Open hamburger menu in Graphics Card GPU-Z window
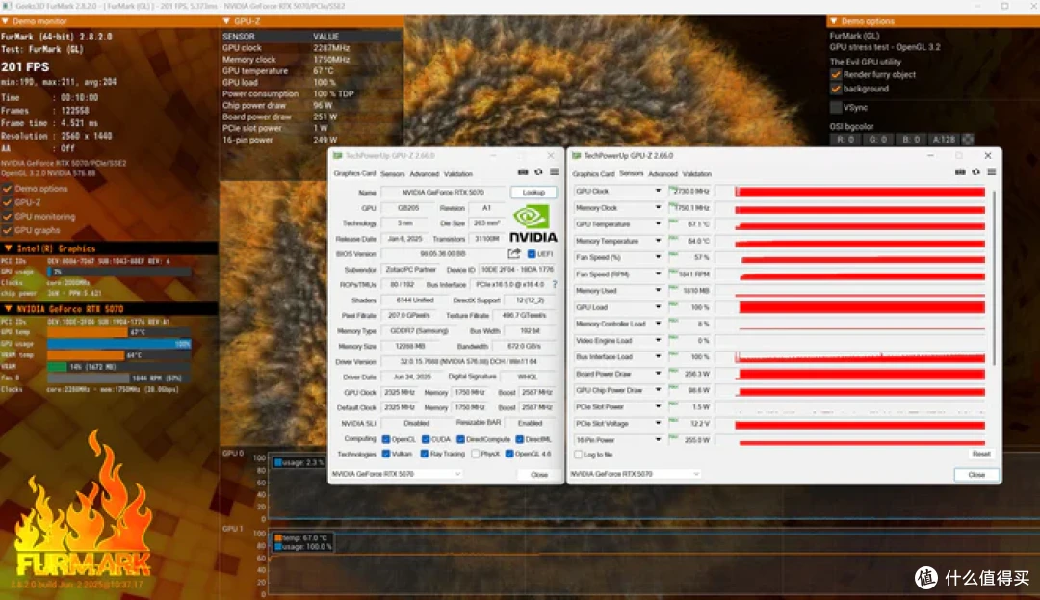 [554, 172]
